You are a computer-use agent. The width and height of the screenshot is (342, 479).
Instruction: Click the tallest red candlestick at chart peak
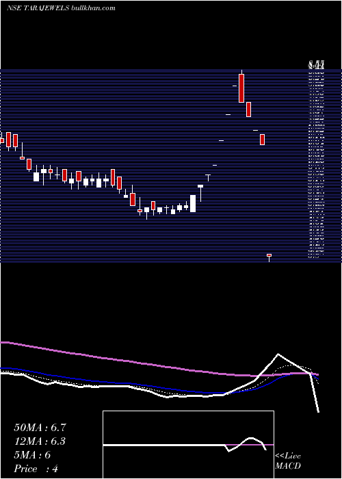(x=241, y=88)
